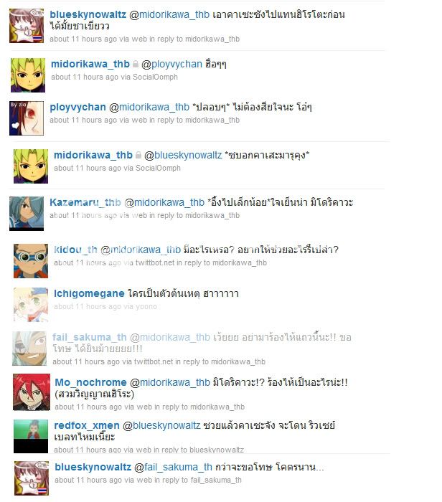Click lock icon beside midorikawa_thb @blueskynowaltz tweet

pyautogui.click(x=138, y=155)
